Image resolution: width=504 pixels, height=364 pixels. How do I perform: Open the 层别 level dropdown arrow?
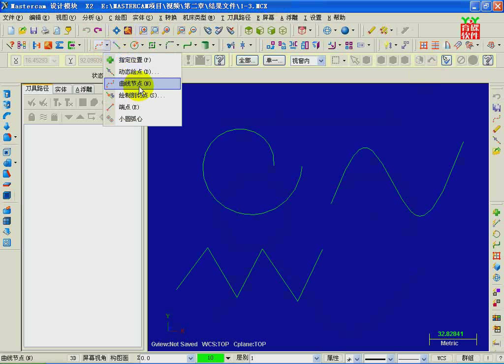[316, 358]
